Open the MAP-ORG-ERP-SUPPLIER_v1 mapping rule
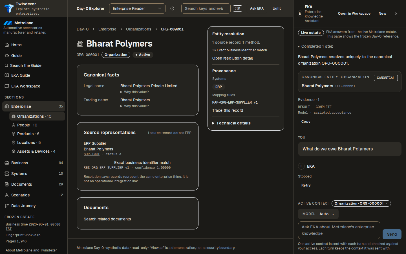Screen dimensions: 406x254 (235, 102)
